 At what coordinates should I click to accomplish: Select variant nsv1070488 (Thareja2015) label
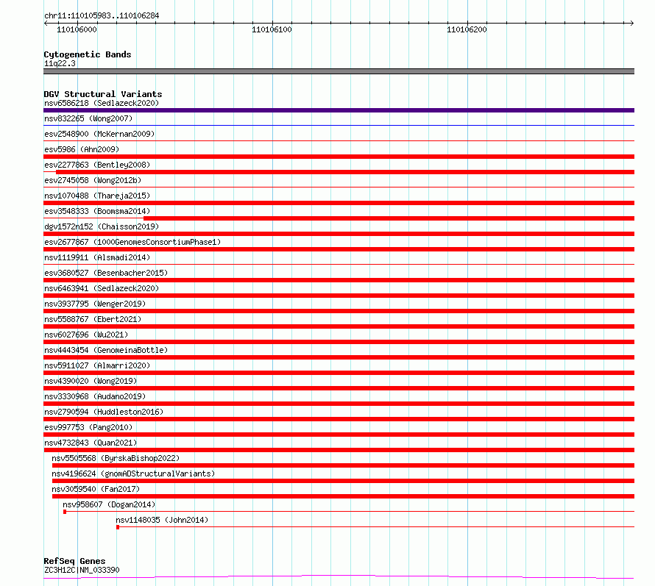coord(97,196)
